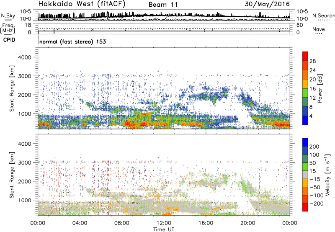Click the '50' Velocity colorbar label

pyautogui.click(x=313, y=163)
